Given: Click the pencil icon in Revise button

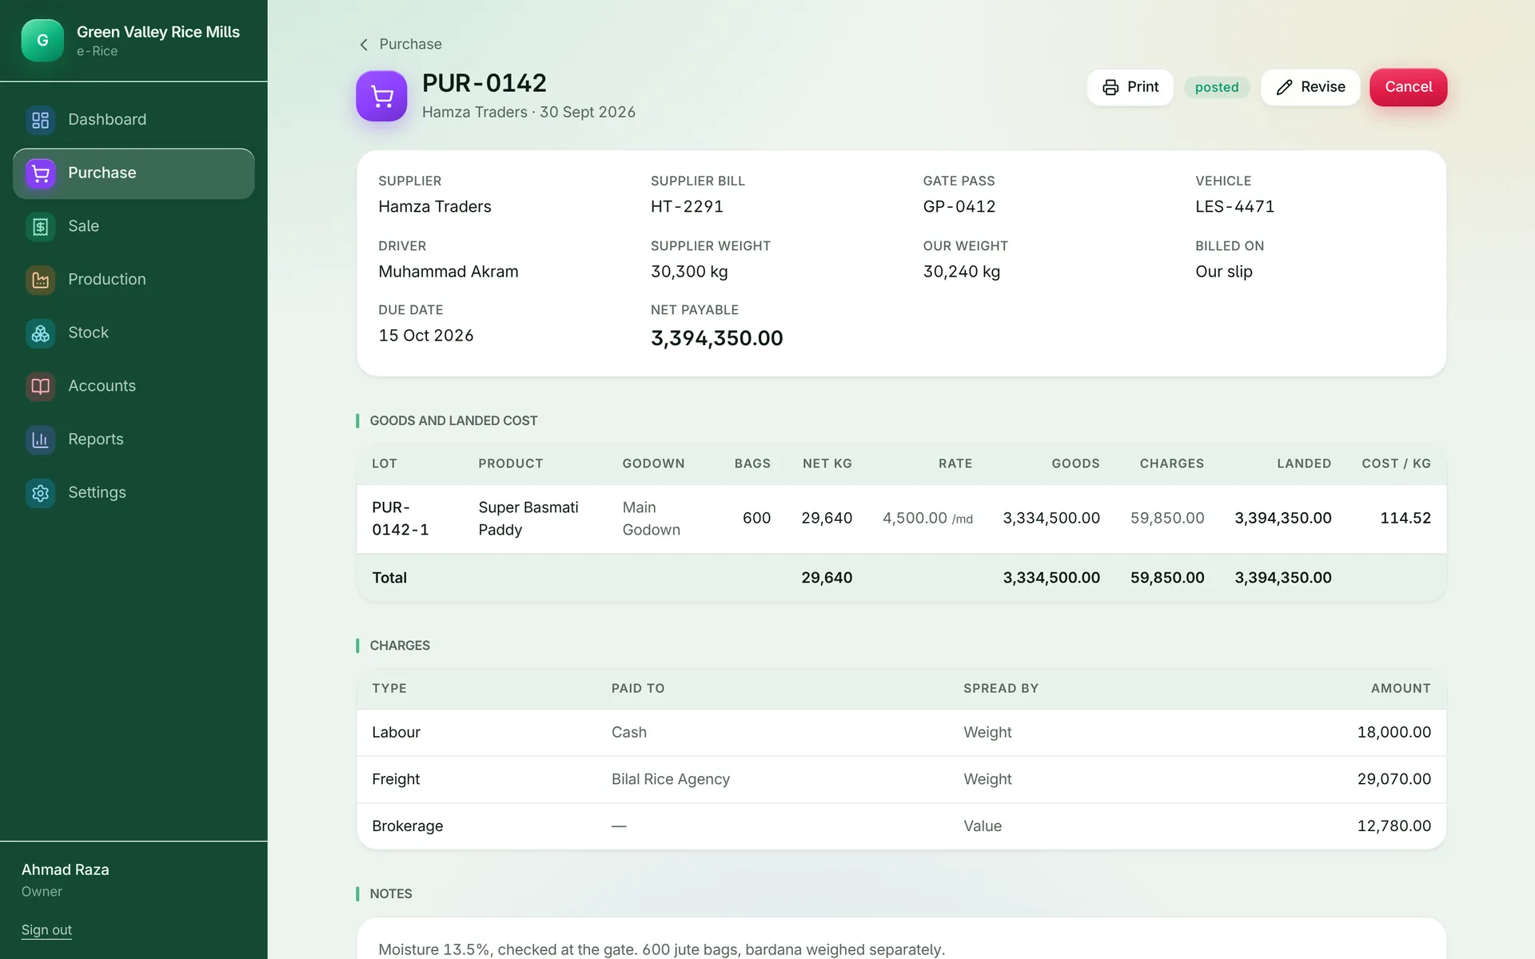Looking at the screenshot, I should 1284,87.
